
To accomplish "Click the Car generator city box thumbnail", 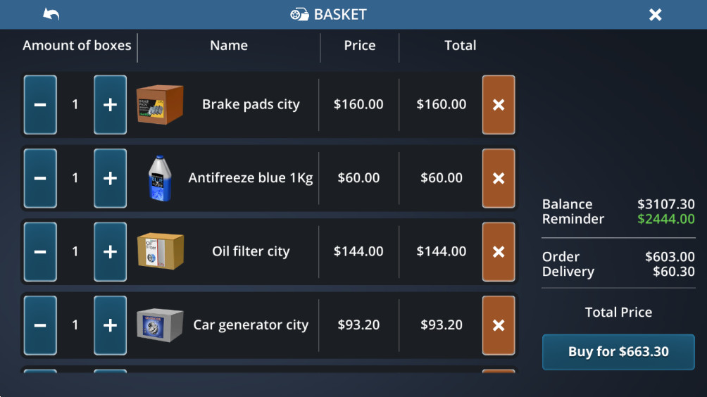I will tap(160, 325).
